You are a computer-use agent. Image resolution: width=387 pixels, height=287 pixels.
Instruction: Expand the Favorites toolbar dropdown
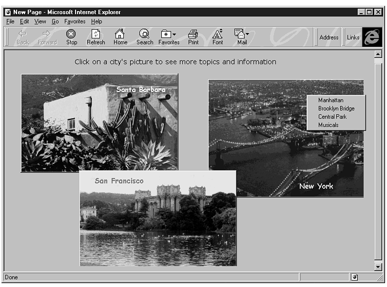(174, 34)
